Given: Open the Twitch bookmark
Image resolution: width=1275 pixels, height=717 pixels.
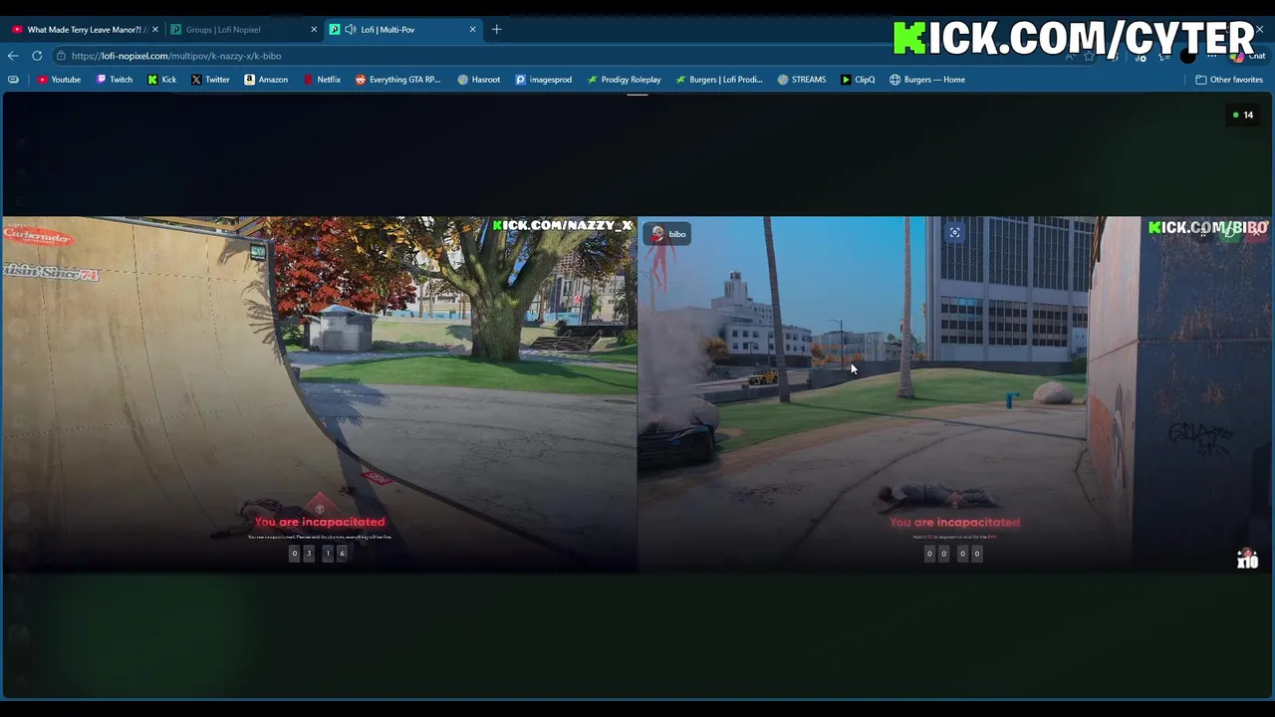Looking at the screenshot, I should point(115,80).
